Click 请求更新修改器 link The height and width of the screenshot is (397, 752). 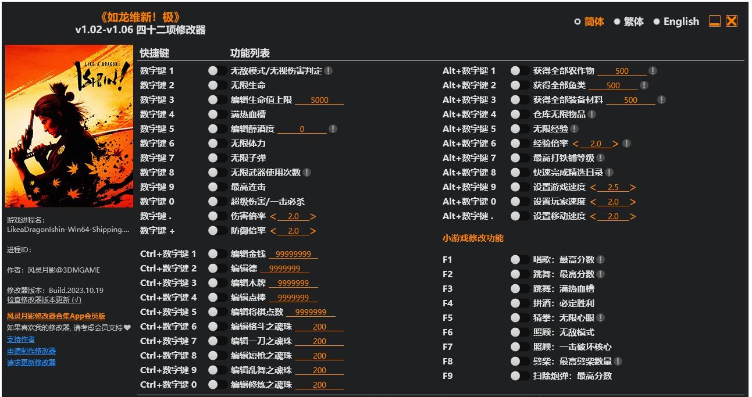click(31, 363)
